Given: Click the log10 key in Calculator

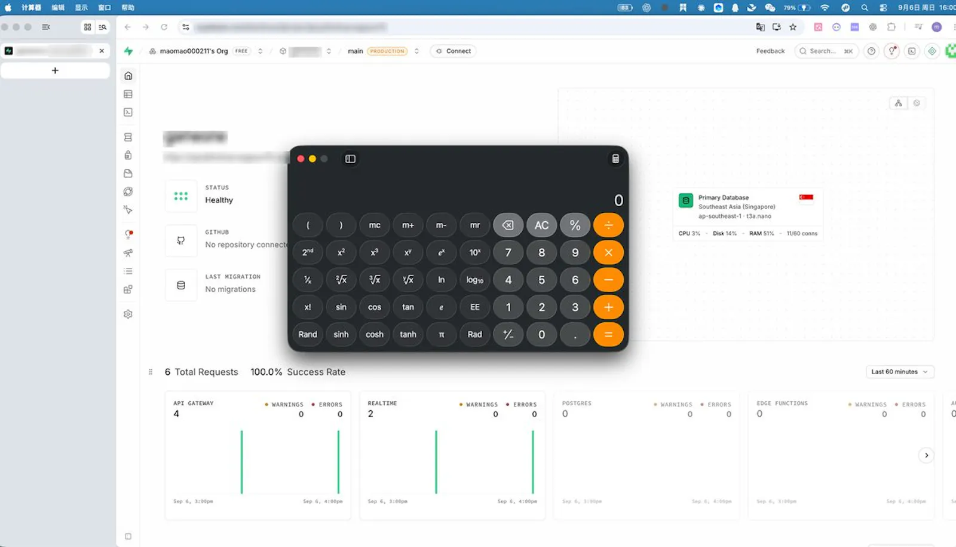Looking at the screenshot, I should (474, 280).
